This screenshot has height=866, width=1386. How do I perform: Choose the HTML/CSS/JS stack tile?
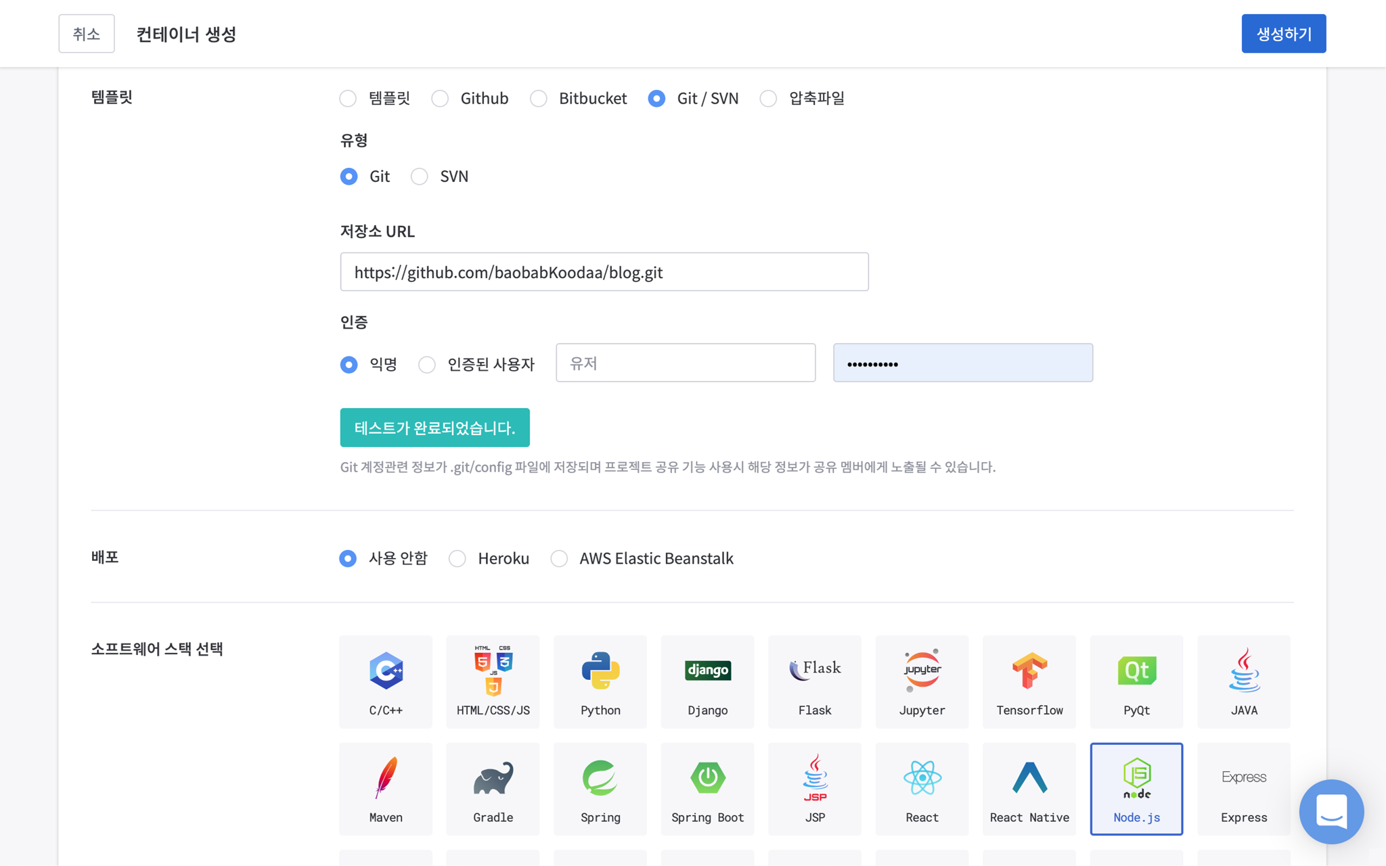[x=493, y=681]
